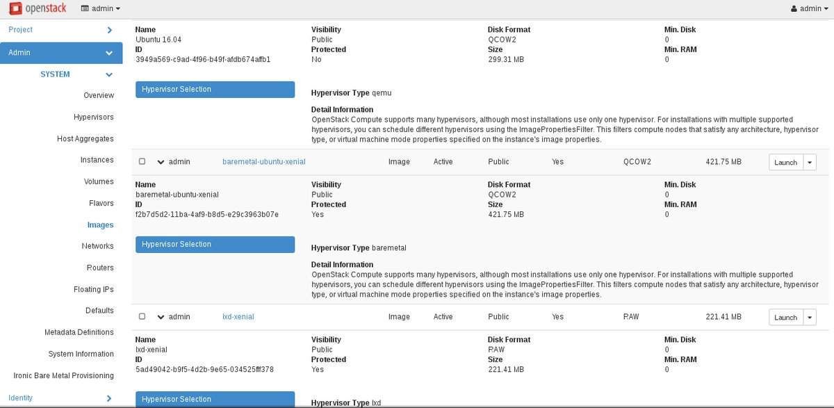Click the Ubuntu 16.04 image ID text

203,60
